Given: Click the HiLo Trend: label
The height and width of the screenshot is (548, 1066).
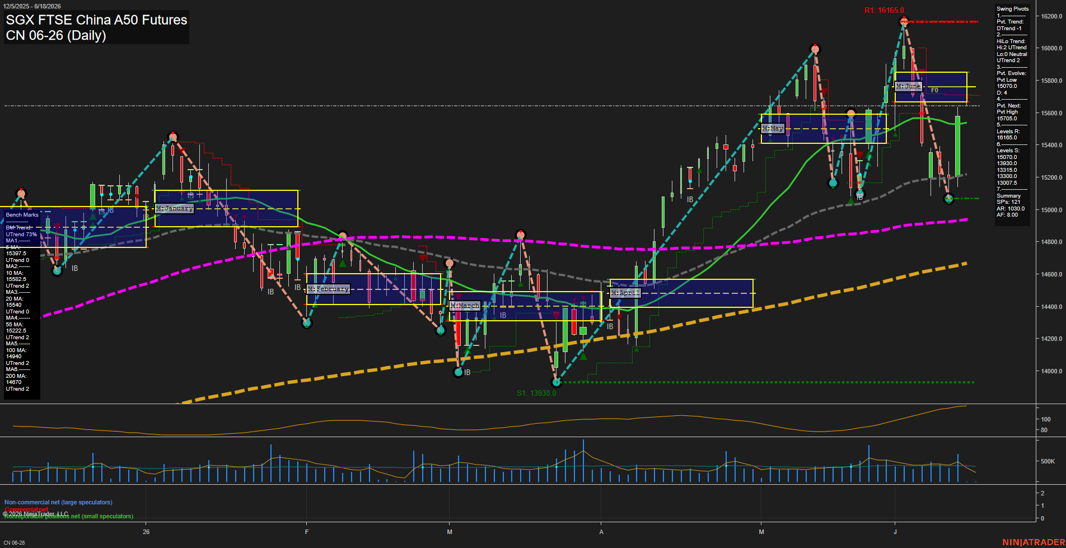Looking at the screenshot, I should click(x=1011, y=41).
